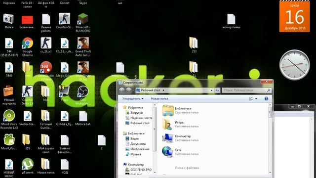Select the Moo0 Voice Recorder 1.43 shortcut

9,116
